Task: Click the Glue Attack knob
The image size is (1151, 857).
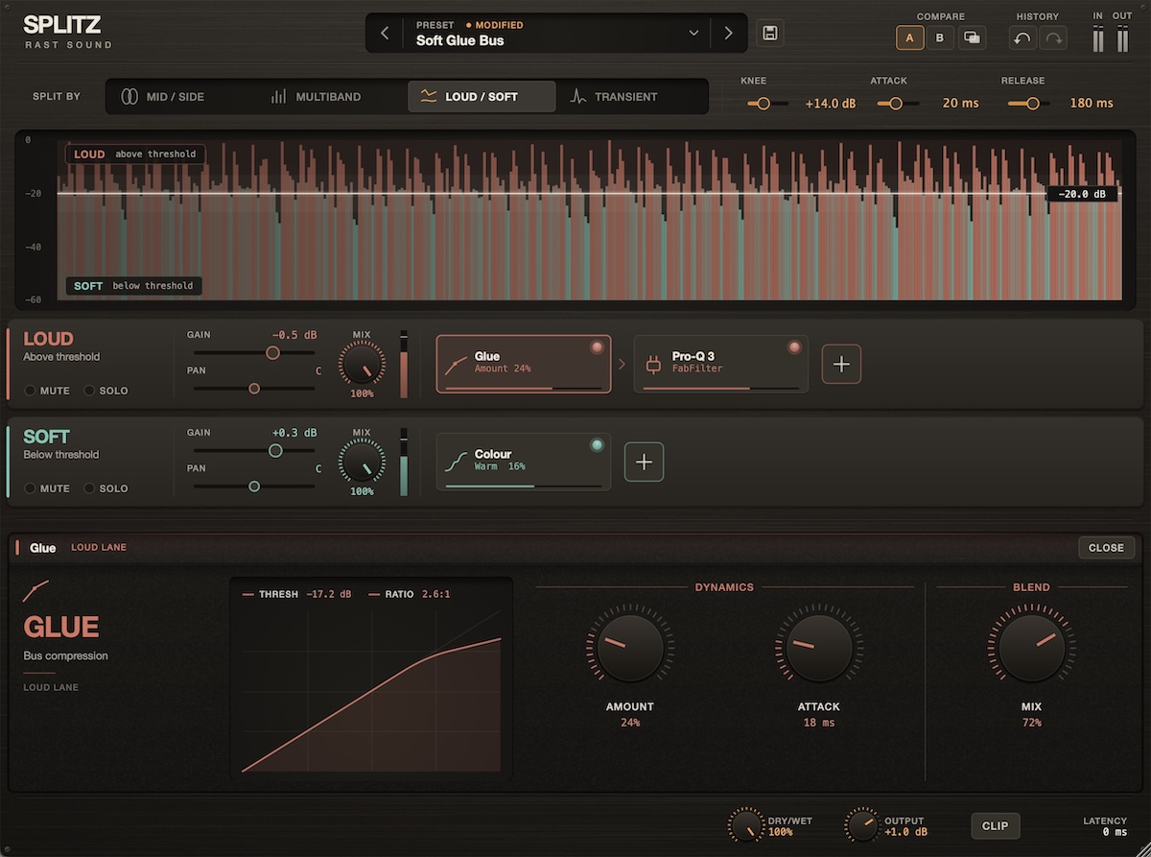Action: click(x=818, y=648)
